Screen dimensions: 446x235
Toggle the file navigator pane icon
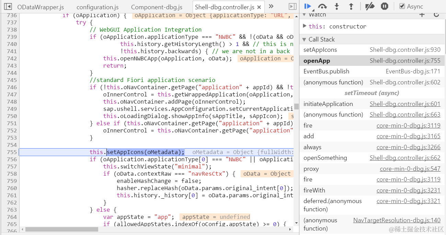click(8, 7)
